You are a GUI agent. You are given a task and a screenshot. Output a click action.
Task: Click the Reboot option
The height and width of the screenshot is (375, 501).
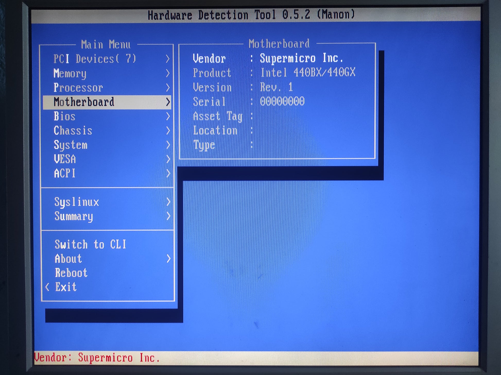[x=71, y=273]
